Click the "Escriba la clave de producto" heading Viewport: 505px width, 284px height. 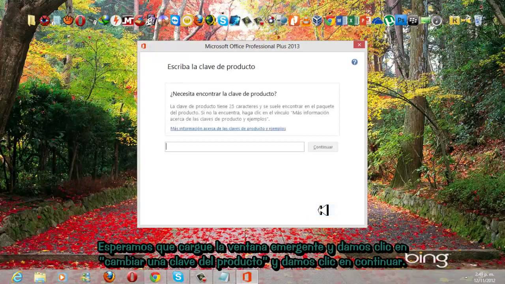click(x=211, y=67)
